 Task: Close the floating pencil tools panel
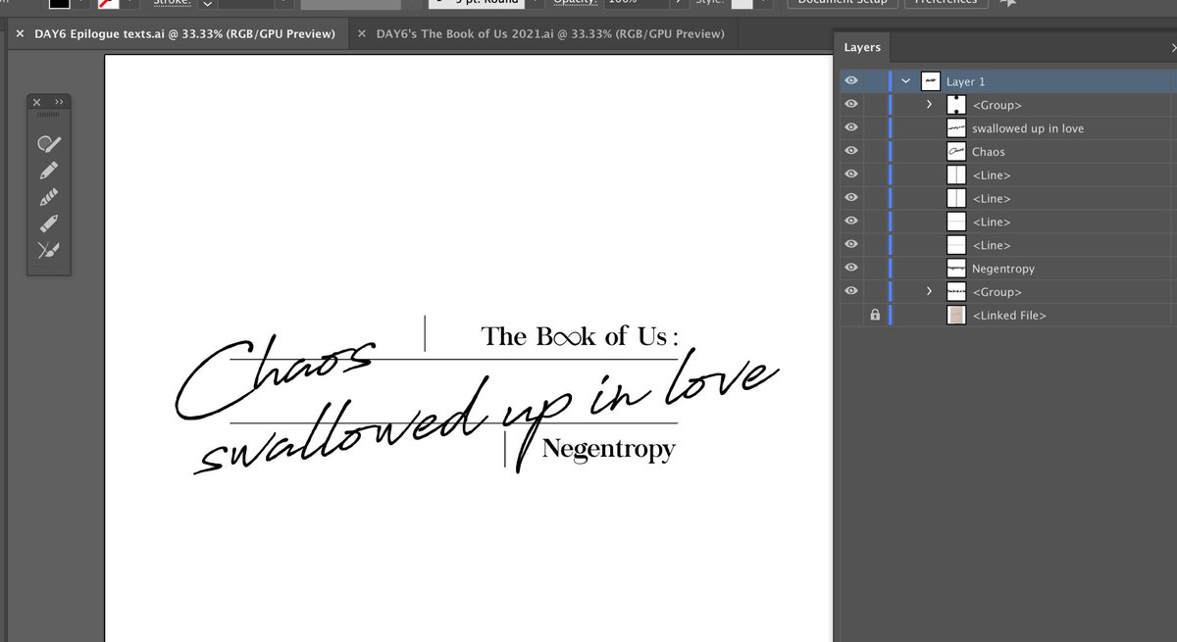36,102
